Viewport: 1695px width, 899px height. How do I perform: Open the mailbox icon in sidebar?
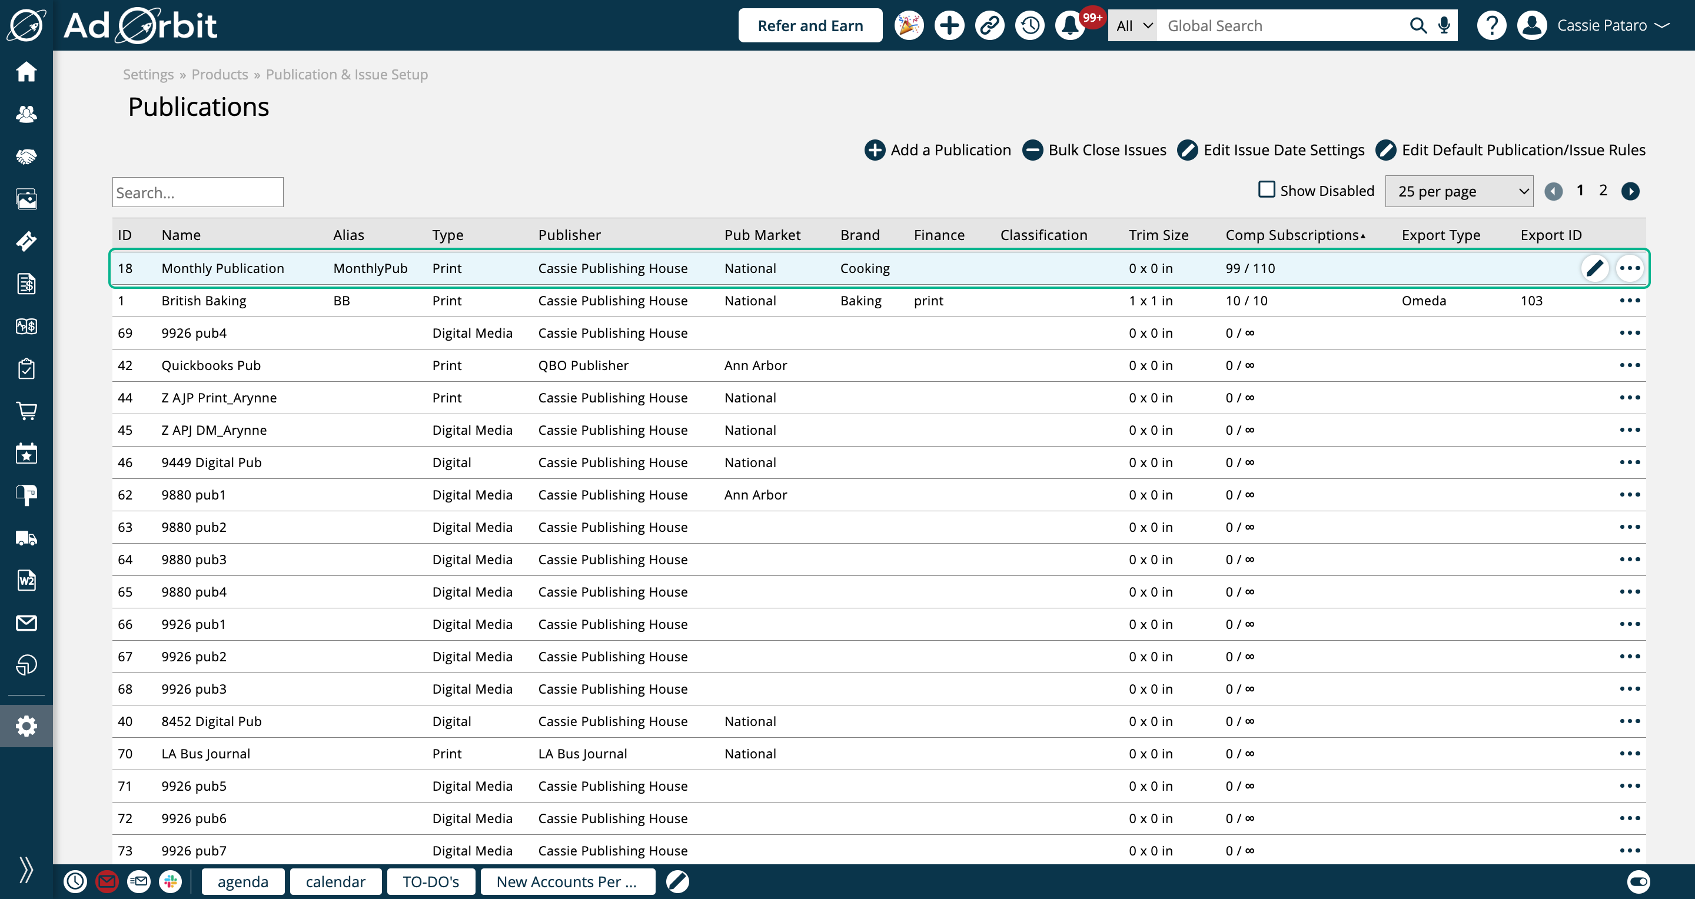click(26, 496)
